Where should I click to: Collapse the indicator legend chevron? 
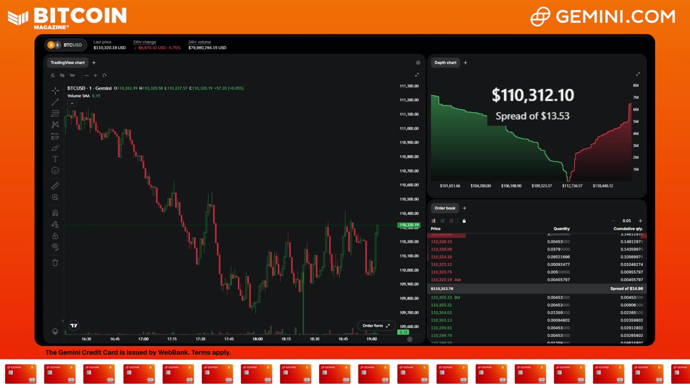coord(72,102)
